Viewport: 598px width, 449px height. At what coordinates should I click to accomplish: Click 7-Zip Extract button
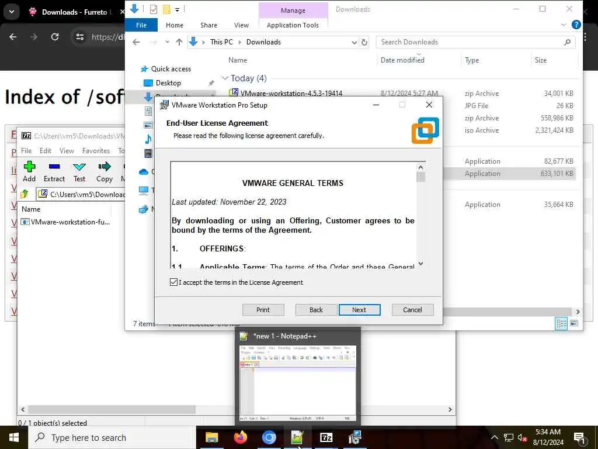pyautogui.click(x=54, y=171)
